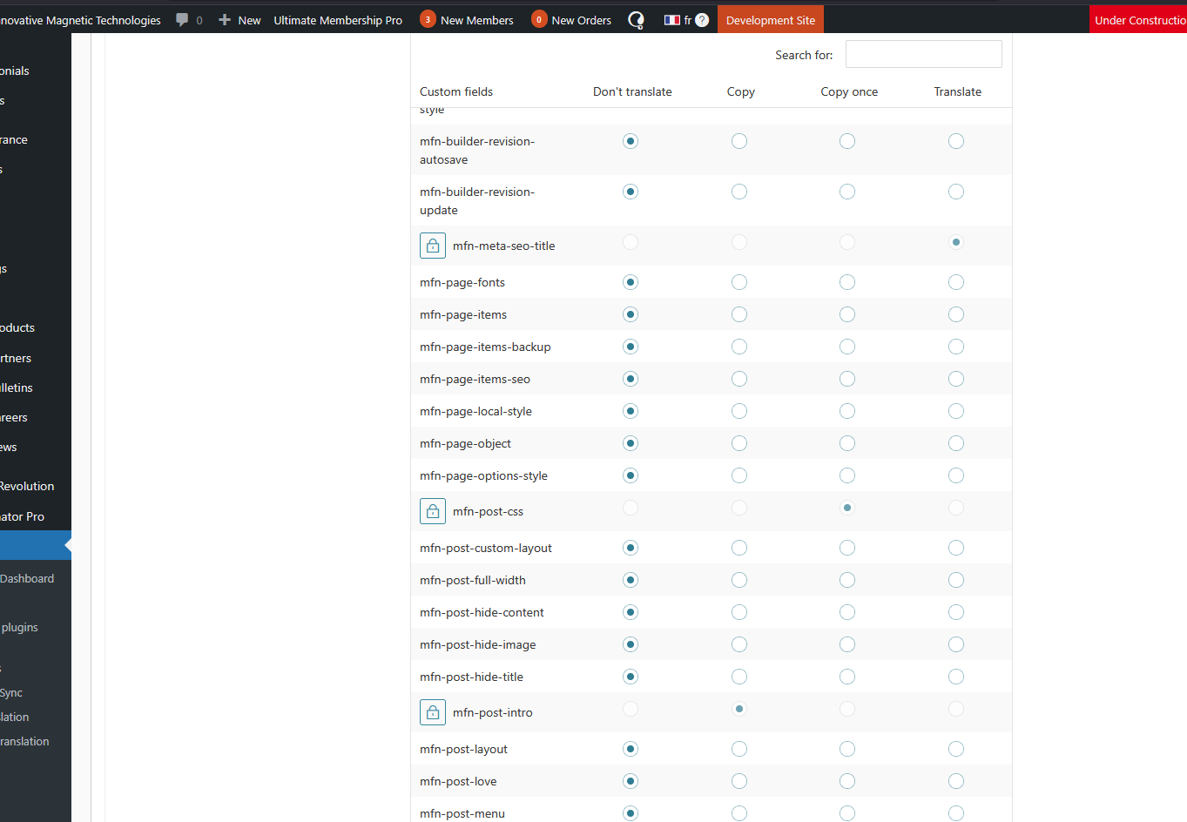The height and width of the screenshot is (822, 1187).
Task: Click the lock icon beside mfn-post-intro
Action: pos(433,712)
